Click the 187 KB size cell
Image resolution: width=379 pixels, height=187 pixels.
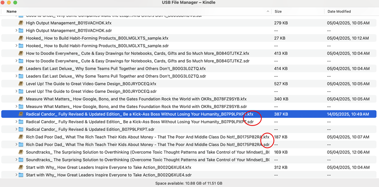point(281,137)
